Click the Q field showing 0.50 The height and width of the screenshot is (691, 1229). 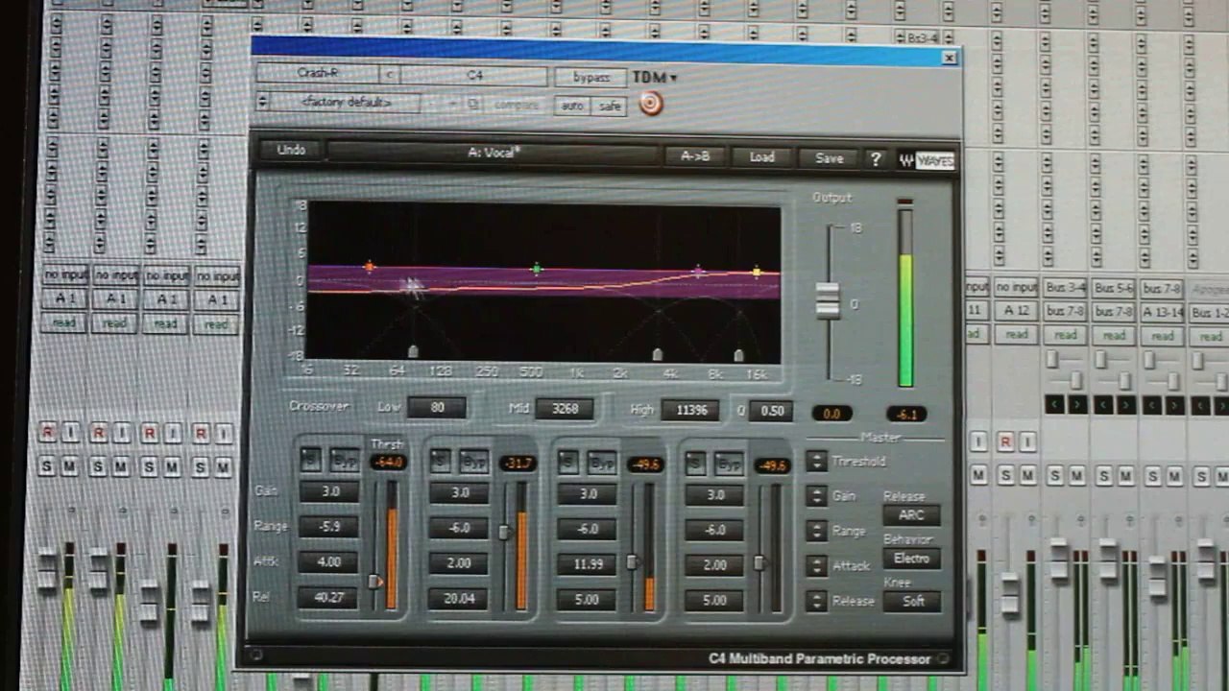(x=771, y=411)
